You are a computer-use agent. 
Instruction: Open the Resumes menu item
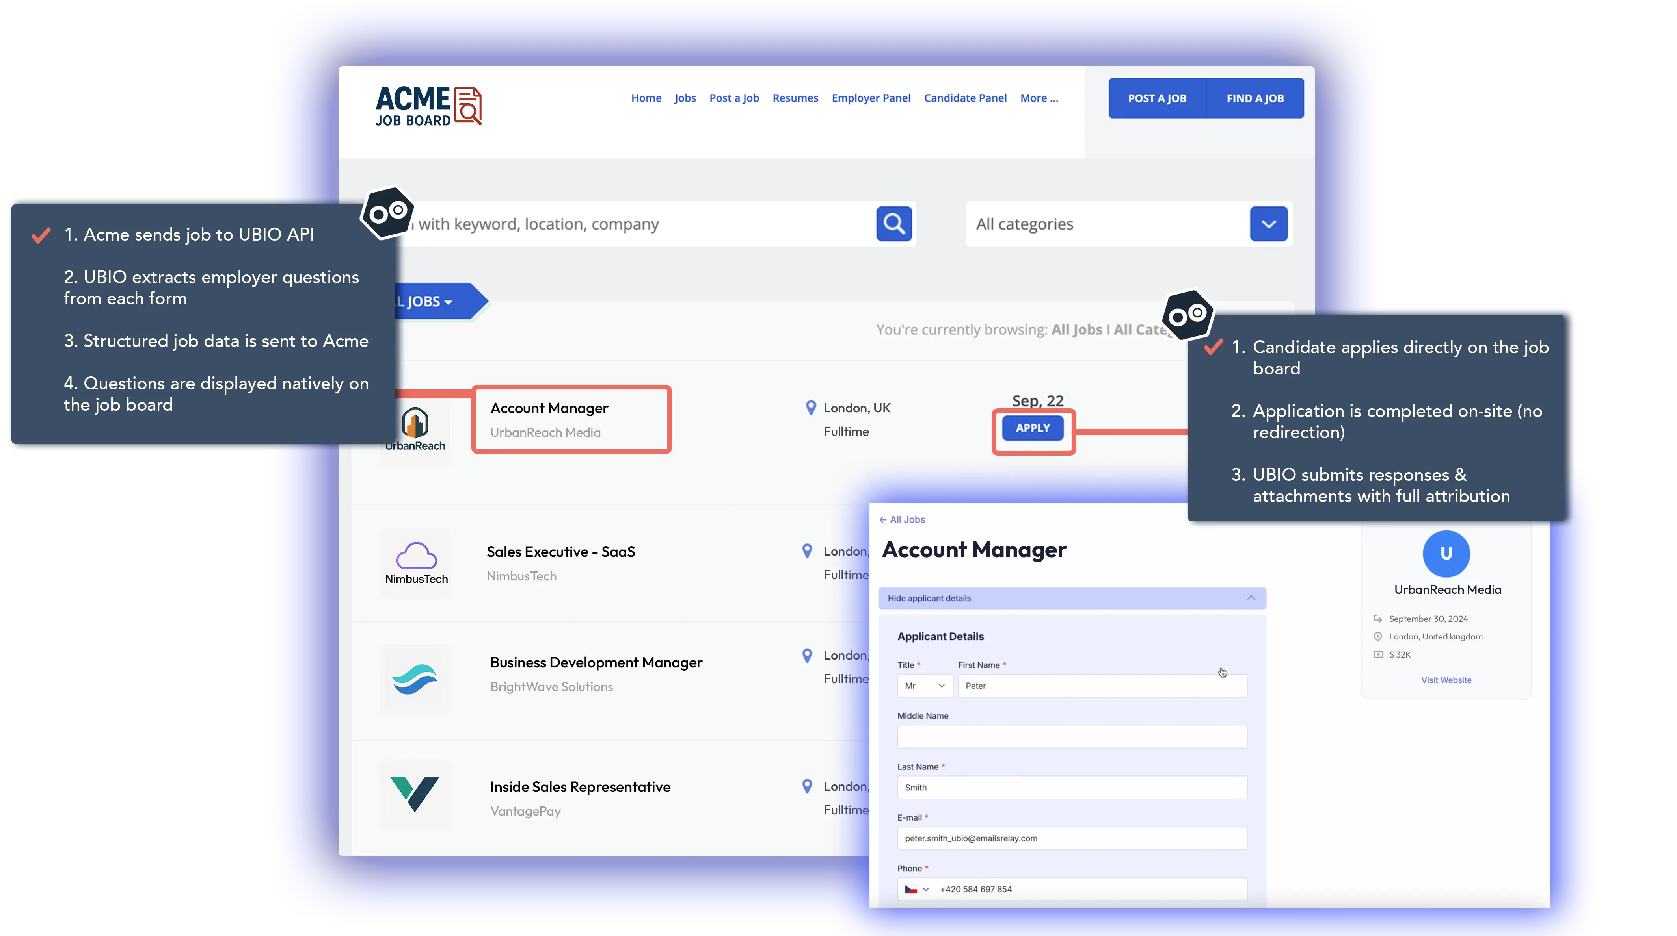795,98
